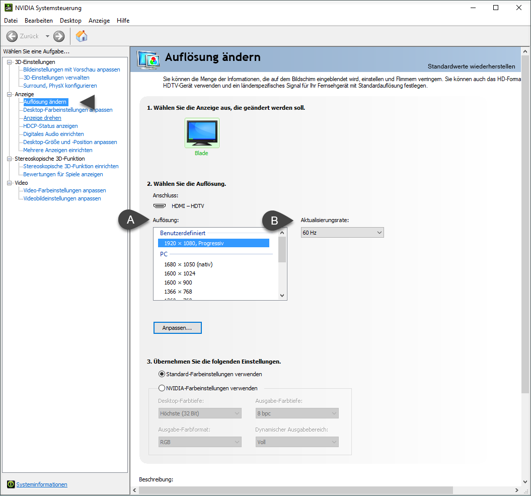This screenshot has width=531, height=496.
Task: Click main panel scroll-down arrow
Action: point(525,482)
